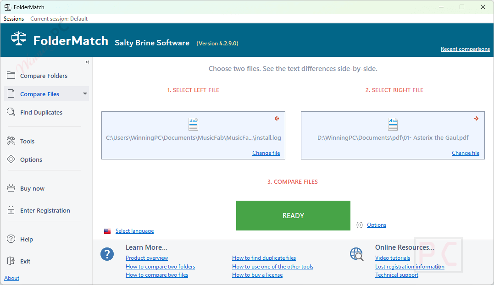Open the Sessions menu
Screen dimensions: 494x285
point(14,19)
